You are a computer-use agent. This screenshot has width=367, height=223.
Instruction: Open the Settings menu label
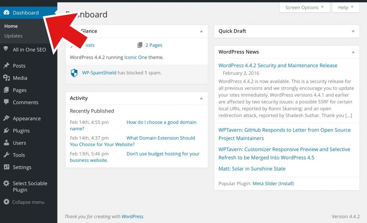[22, 167]
